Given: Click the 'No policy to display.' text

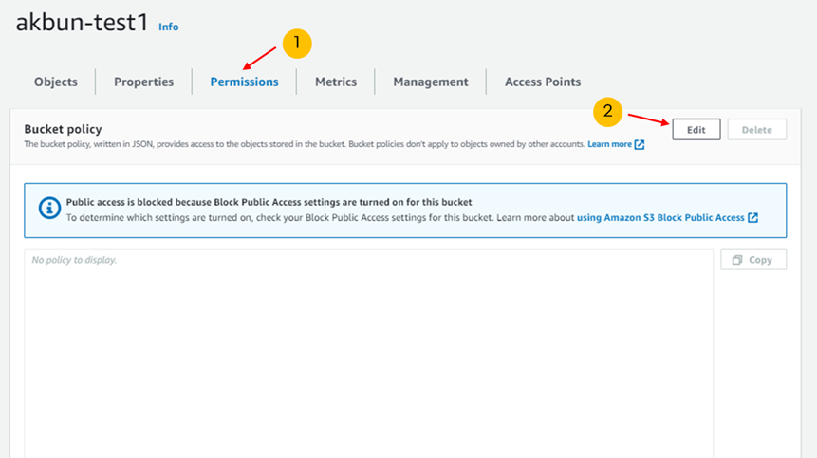Looking at the screenshot, I should [x=74, y=260].
